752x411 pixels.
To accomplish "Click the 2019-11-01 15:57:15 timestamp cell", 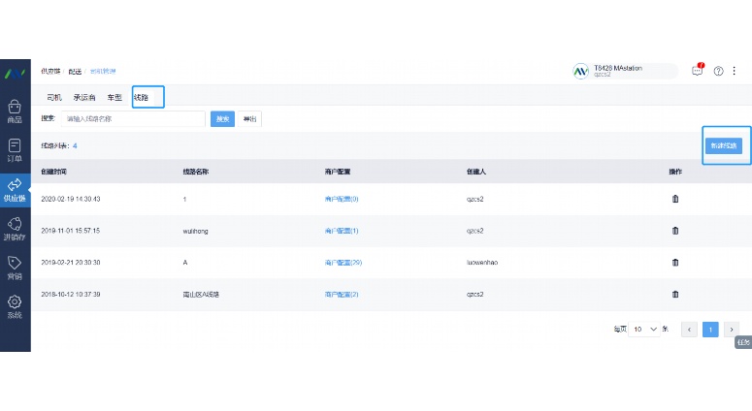I will click(71, 231).
